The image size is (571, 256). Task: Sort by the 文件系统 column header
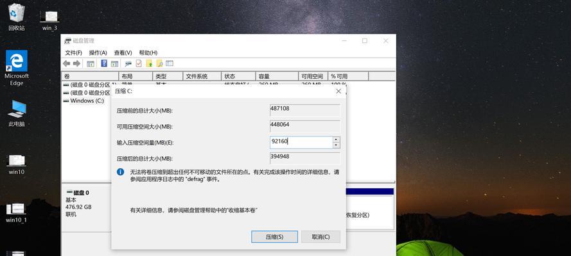pyautogui.click(x=202, y=76)
